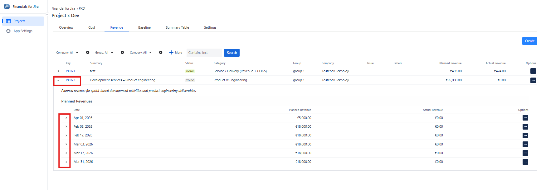The width and height of the screenshot is (541, 190).
Task: Expand the Mar 17, 2026 planned revenue
Action: [x=66, y=153]
